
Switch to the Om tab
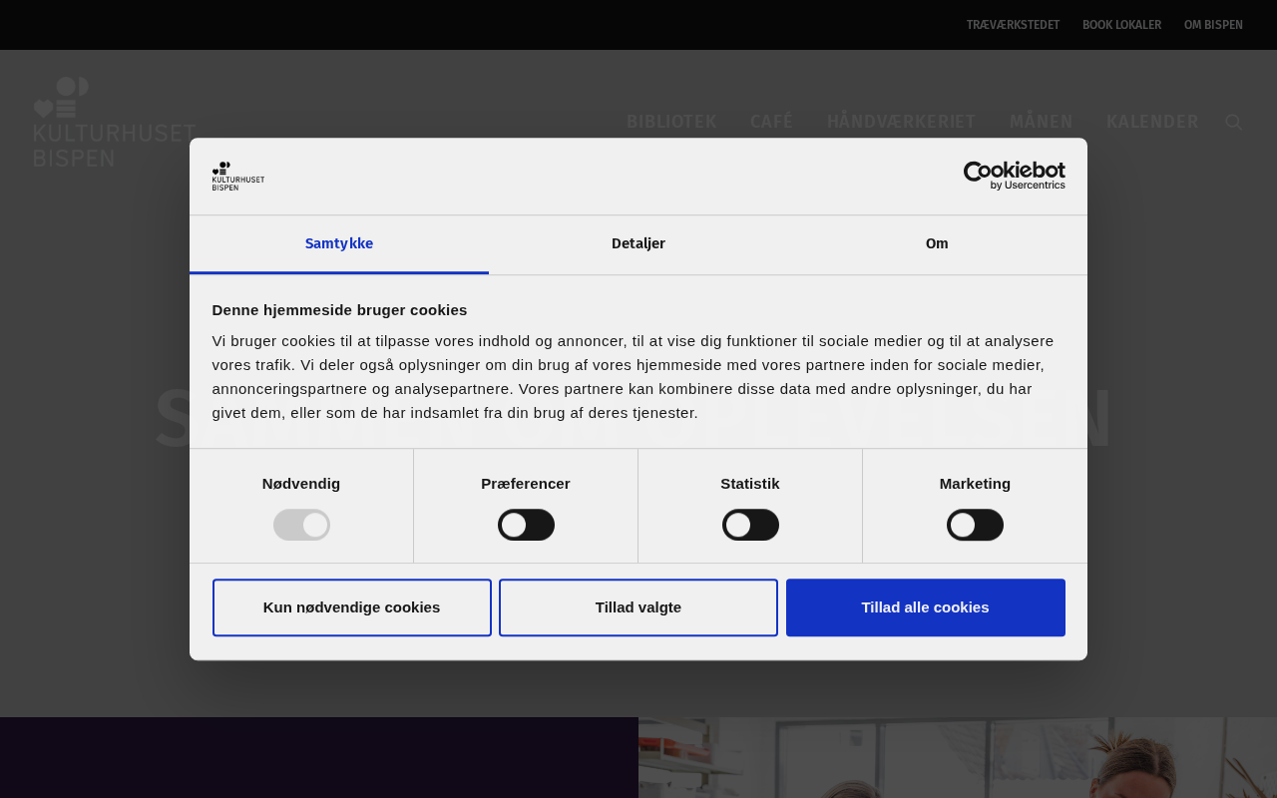(x=937, y=243)
